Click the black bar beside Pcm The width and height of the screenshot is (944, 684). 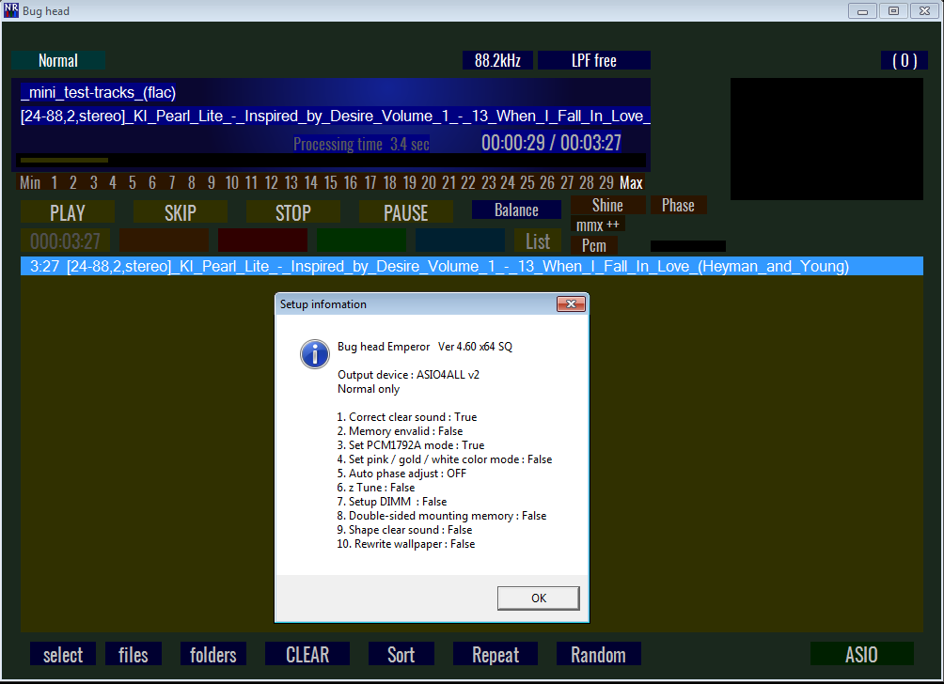[x=688, y=246]
